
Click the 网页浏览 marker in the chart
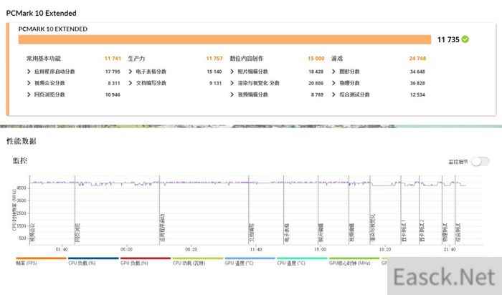pyautogui.click(x=77, y=233)
